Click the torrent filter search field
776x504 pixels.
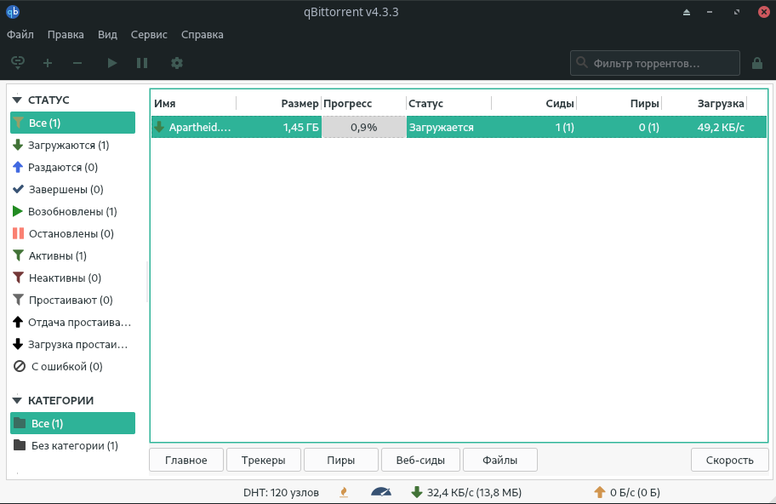[655, 63]
